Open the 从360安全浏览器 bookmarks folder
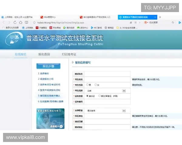This screenshot has width=182, height=145. pyautogui.click(x=127, y=28)
